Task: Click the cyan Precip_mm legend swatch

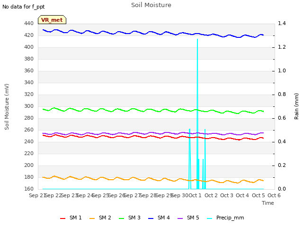Action: click(210, 218)
